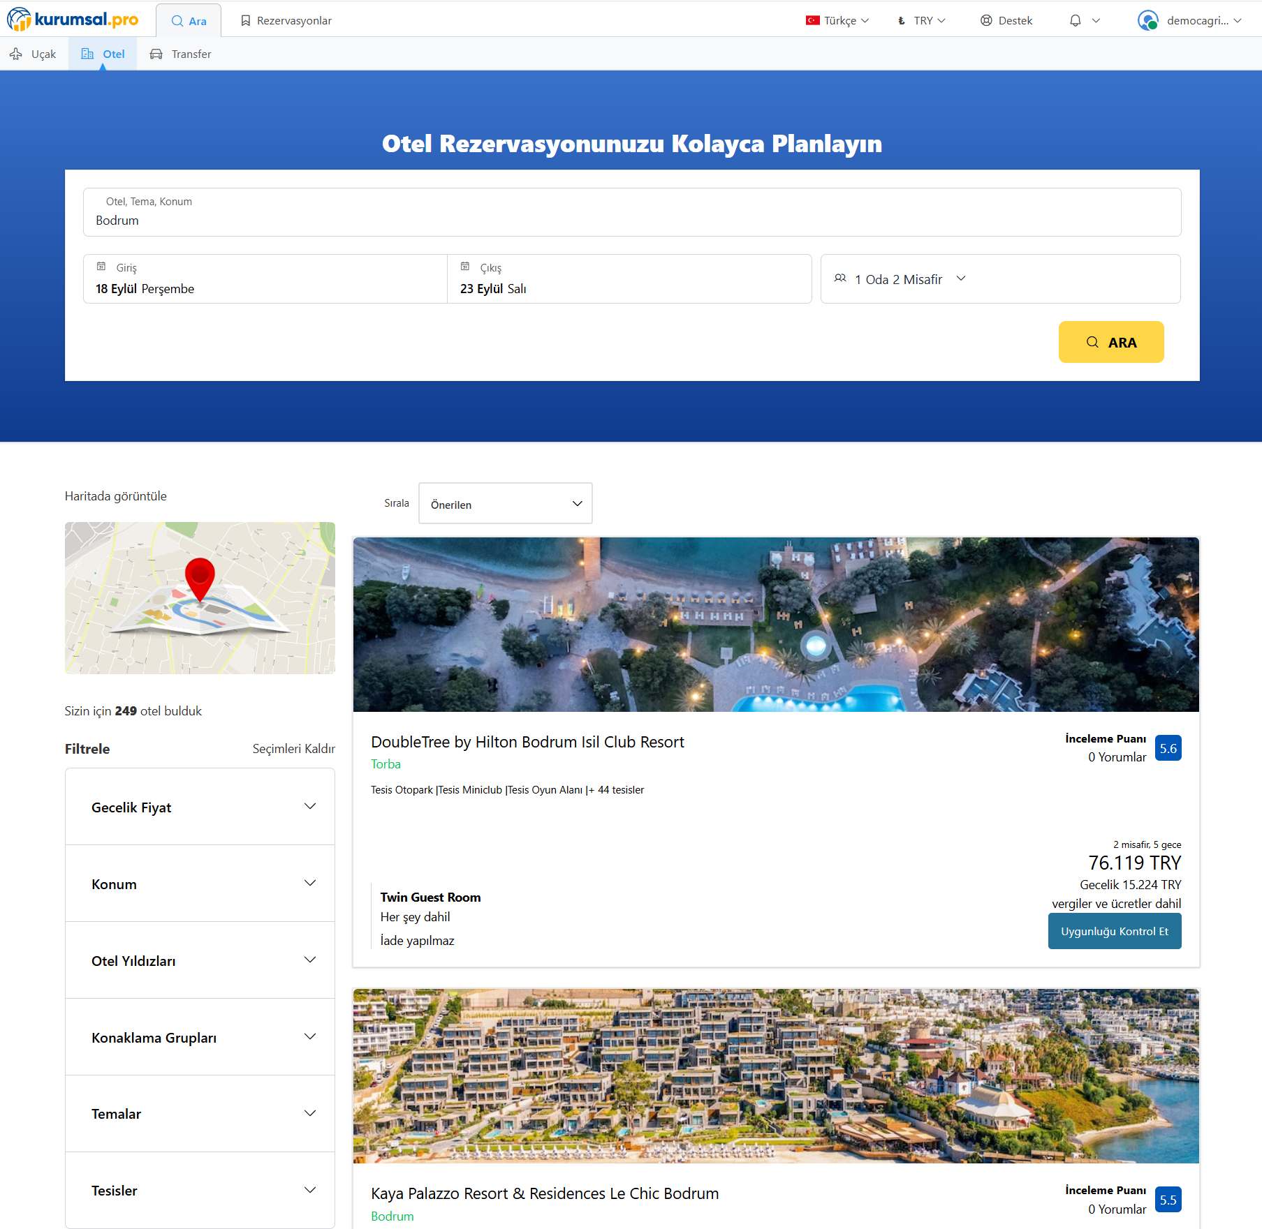Expand the notifications chevron next to bell
The height and width of the screenshot is (1229, 1262).
coord(1096,21)
